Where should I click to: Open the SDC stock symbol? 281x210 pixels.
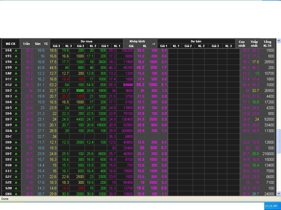[9, 136]
